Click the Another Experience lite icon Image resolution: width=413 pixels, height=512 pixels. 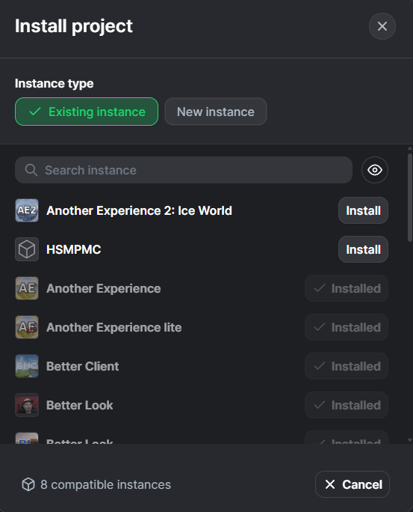27,327
